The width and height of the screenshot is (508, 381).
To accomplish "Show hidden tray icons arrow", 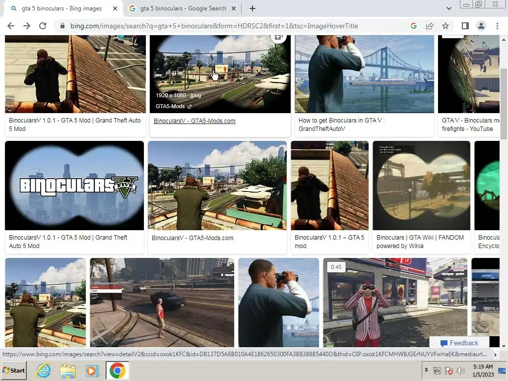I will coord(426,370).
